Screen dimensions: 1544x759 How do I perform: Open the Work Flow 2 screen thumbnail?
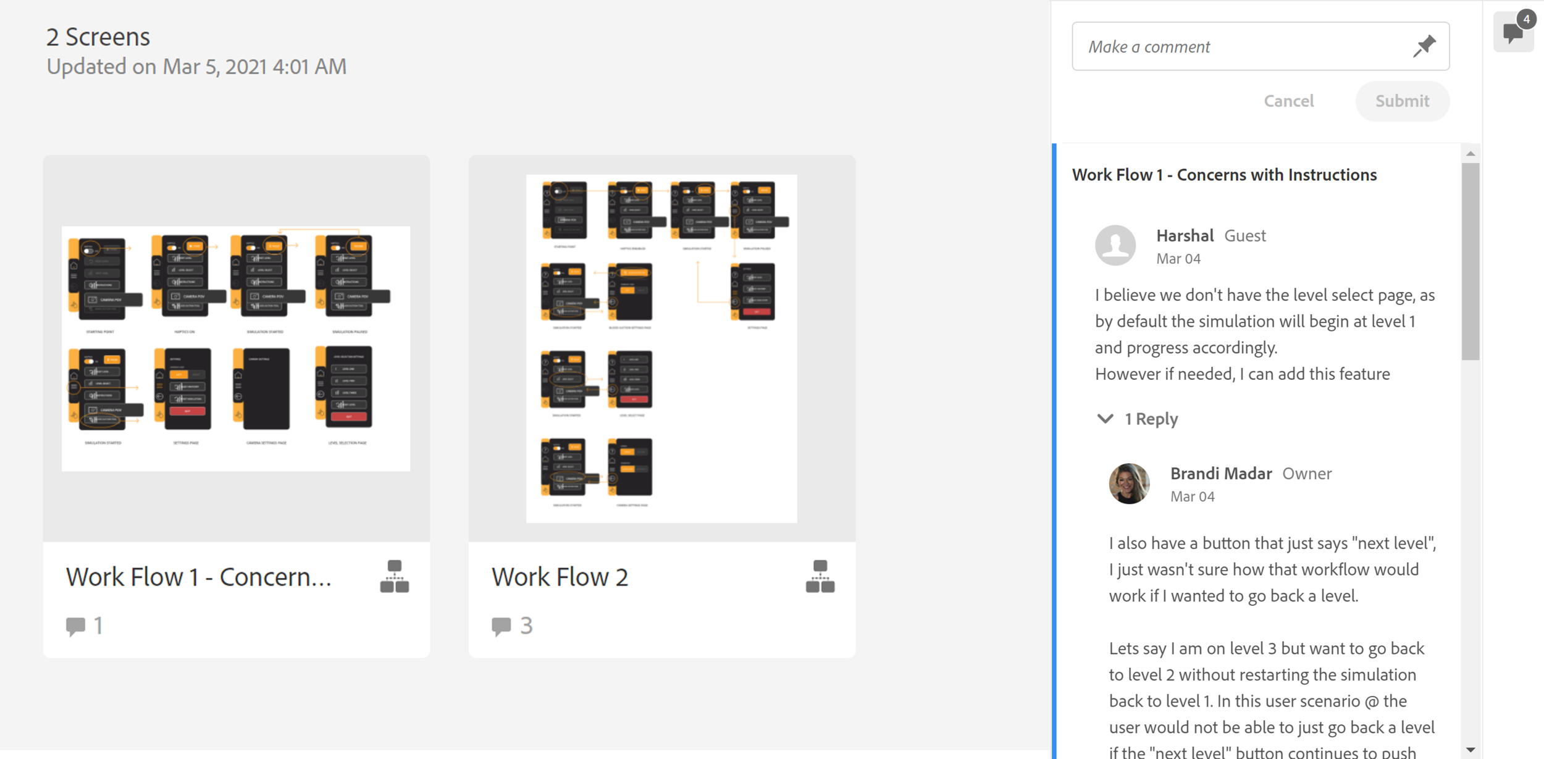coord(661,348)
